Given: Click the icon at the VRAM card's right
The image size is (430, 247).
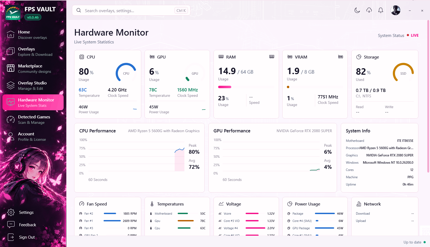Looking at the screenshot, I should tap(340, 57).
